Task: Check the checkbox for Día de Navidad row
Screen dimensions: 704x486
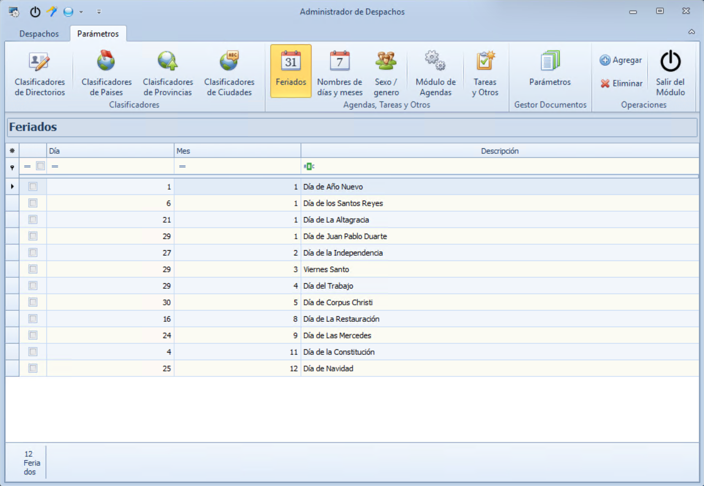Action: coord(33,368)
